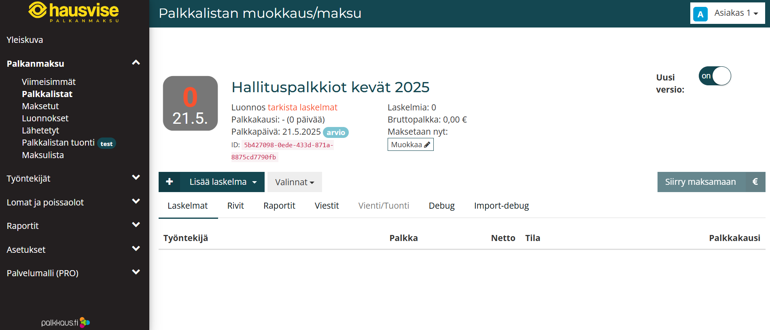
Task: Open Lähetetyt in the sidebar
Action: click(x=40, y=130)
